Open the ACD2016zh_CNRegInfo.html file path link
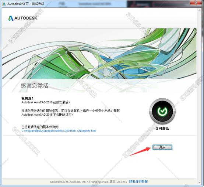Image resolution: width=204 pixels, height=187 pixels. point(59,131)
